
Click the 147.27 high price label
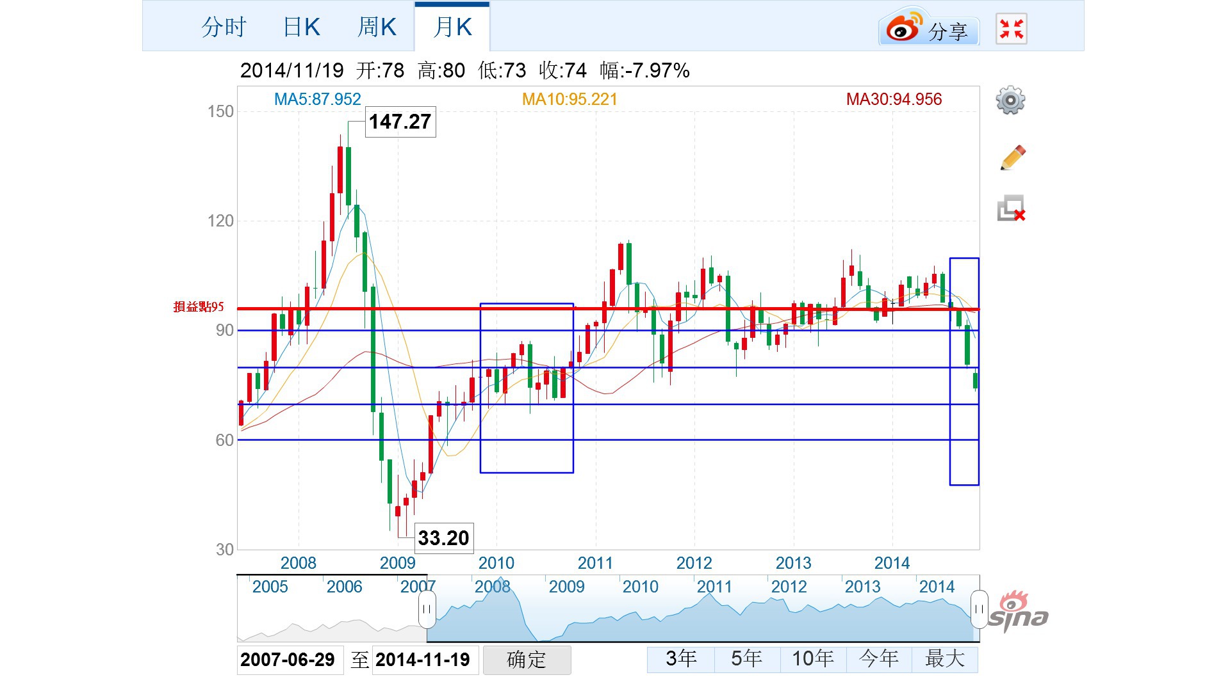click(x=400, y=122)
